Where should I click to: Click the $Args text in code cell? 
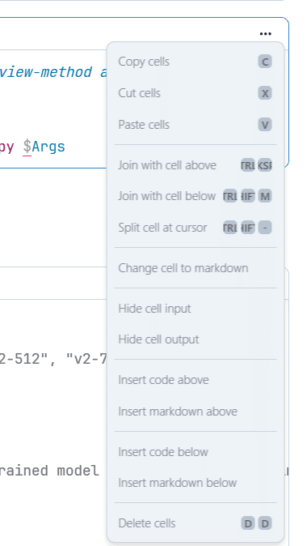[x=44, y=147]
